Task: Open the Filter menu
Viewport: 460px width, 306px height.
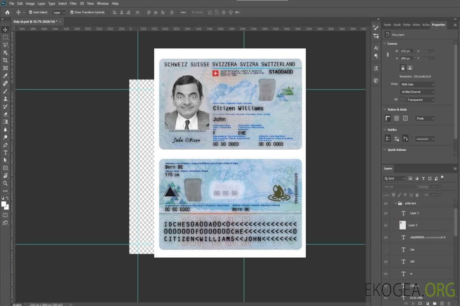Action: pyautogui.click(x=73, y=3)
